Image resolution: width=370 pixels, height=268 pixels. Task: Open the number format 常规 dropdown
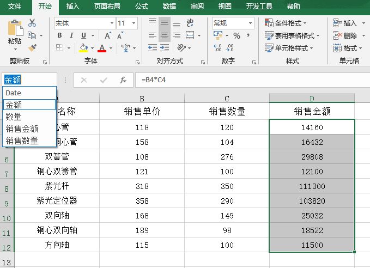click(x=250, y=23)
